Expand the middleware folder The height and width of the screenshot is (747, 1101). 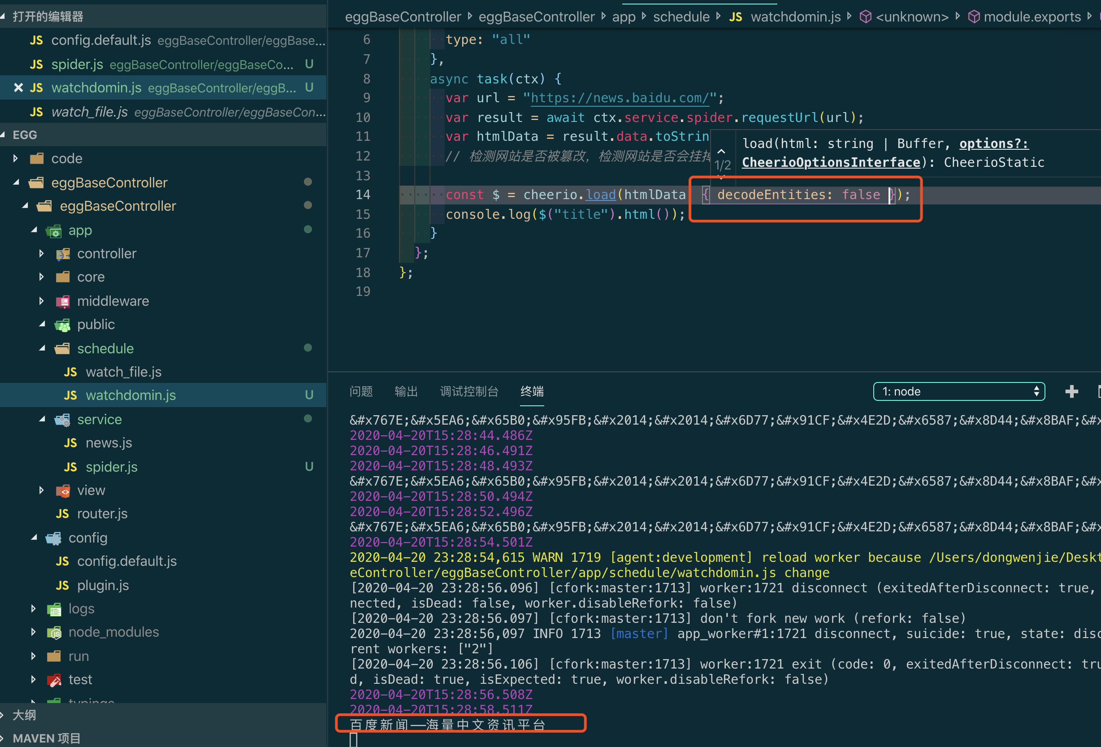(x=42, y=301)
